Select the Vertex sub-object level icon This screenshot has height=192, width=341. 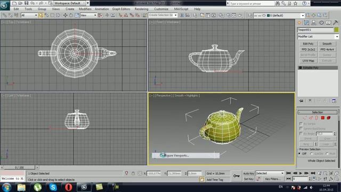305,118
